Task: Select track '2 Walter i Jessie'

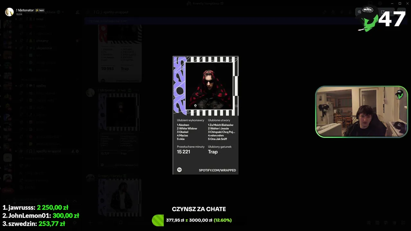Action: point(218,128)
